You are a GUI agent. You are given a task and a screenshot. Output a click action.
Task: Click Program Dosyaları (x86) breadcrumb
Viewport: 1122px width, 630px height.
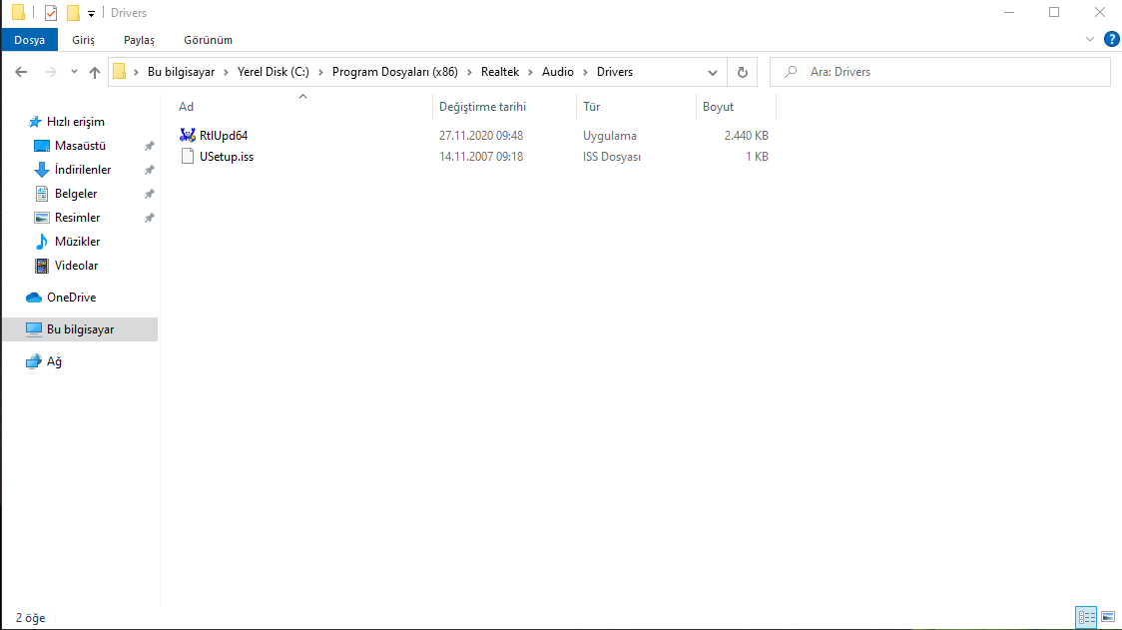(395, 72)
